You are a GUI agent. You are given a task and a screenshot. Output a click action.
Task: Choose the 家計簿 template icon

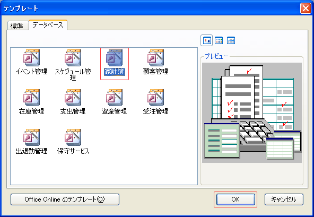[x=114, y=58]
